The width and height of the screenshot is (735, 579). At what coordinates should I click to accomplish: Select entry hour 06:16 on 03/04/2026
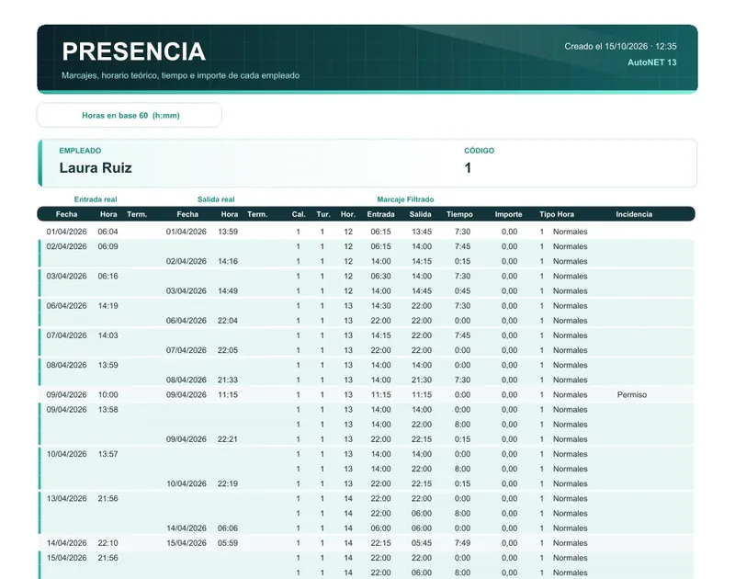pyautogui.click(x=107, y=276)
